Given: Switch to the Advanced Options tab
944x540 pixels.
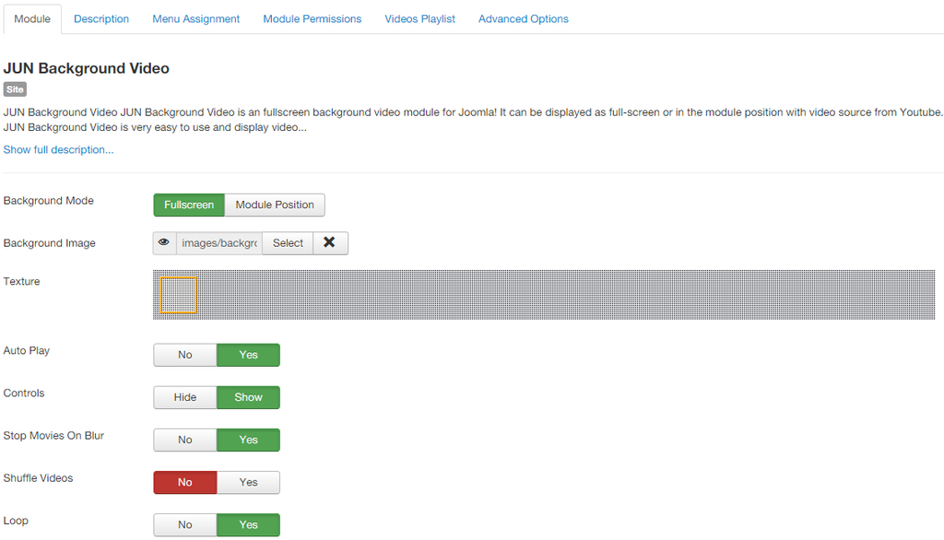Looking at the screenshot, I should tap(524, 19).
